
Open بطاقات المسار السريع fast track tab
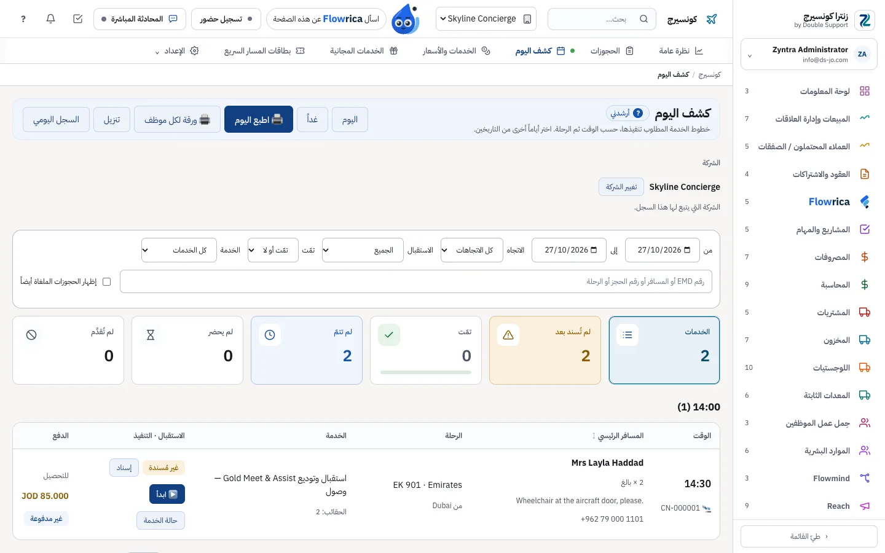click(x=264, y=51)
